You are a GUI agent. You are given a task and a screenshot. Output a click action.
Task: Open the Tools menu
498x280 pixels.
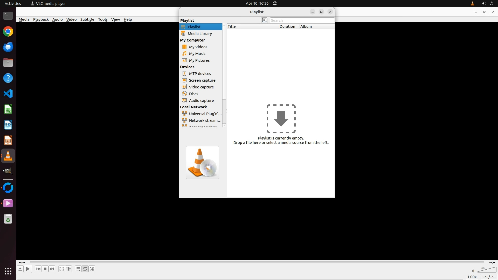(x=102, y=19)
